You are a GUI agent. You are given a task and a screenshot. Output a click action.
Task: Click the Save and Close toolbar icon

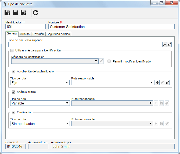pos(23,13)
